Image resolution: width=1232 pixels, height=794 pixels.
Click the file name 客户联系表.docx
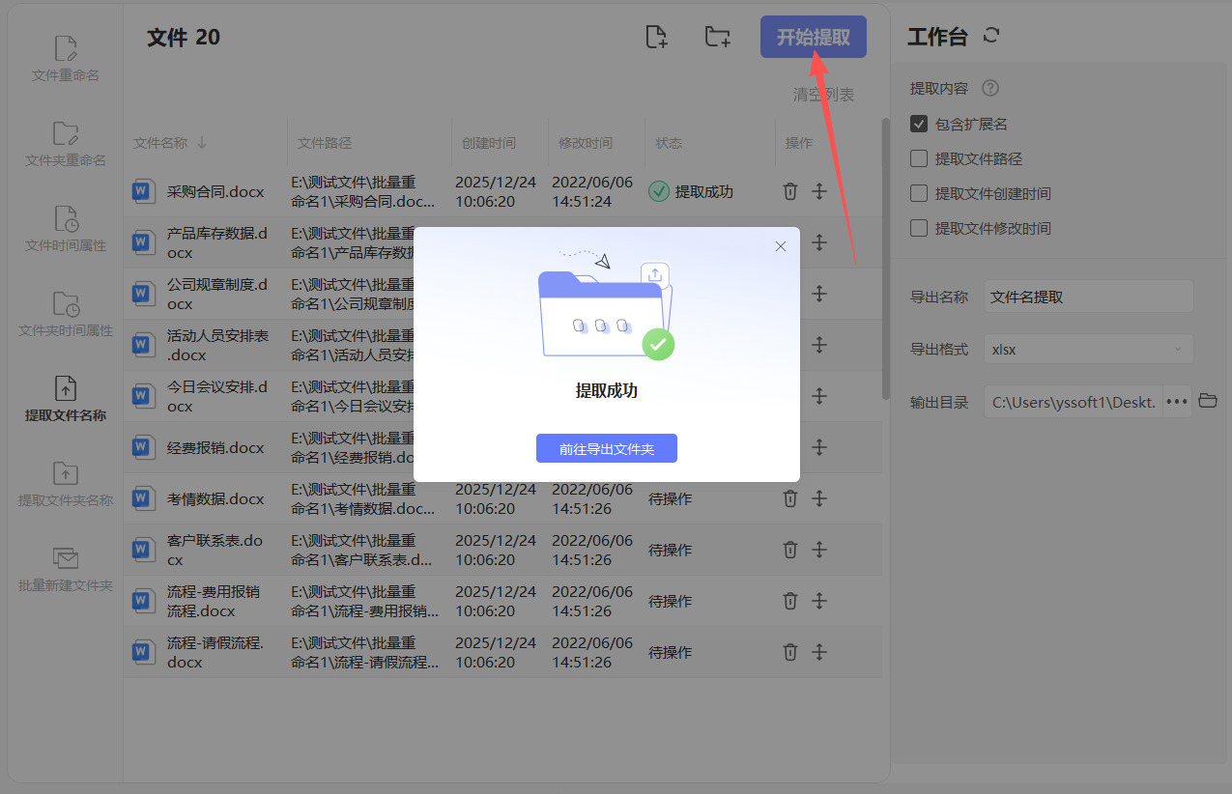coord(215,550)
